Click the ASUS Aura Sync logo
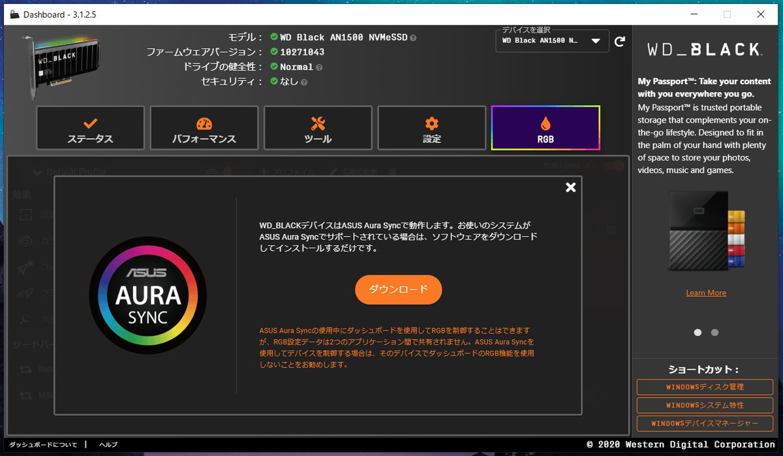 (x=147, y=296)
